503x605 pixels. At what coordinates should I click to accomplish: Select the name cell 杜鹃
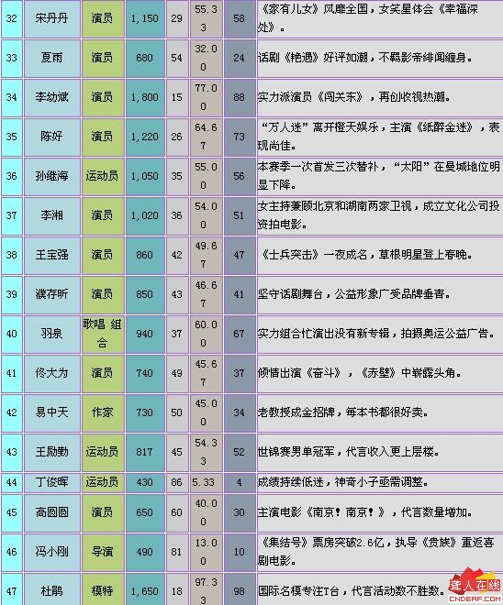[x=52, y=590]
